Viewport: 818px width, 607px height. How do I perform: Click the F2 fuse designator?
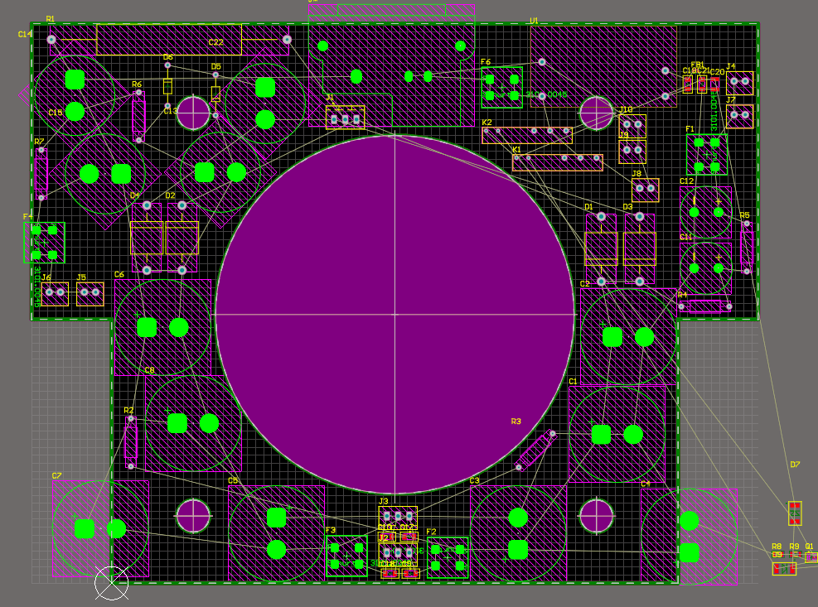click(x=431, y=532)
